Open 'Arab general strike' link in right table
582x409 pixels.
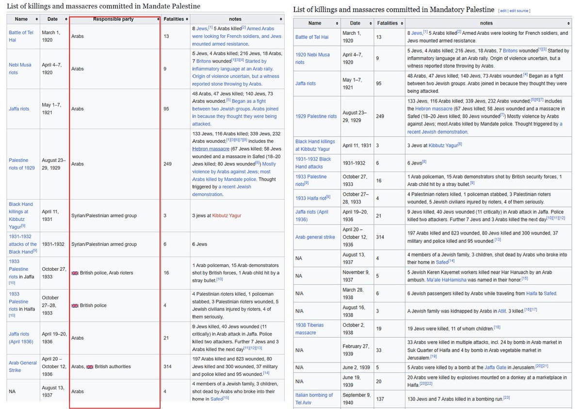(x=315, y=237)
